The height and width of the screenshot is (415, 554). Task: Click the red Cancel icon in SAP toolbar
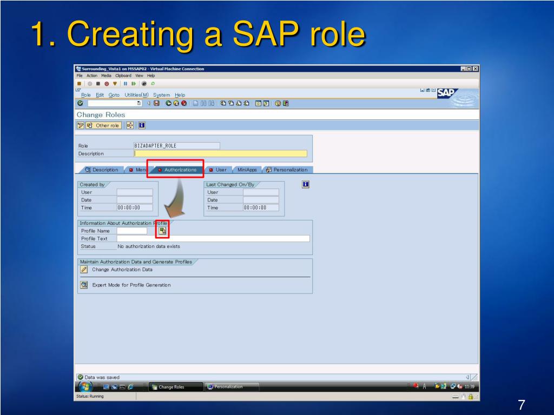tap(184, 103)
